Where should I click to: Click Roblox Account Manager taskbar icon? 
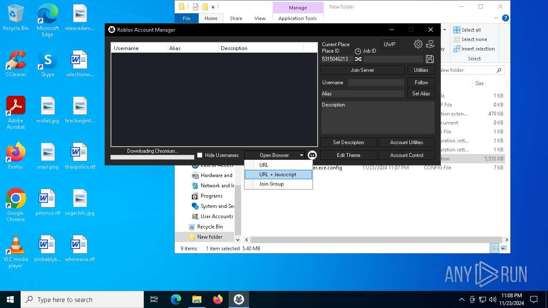click(x=239, y=299)
